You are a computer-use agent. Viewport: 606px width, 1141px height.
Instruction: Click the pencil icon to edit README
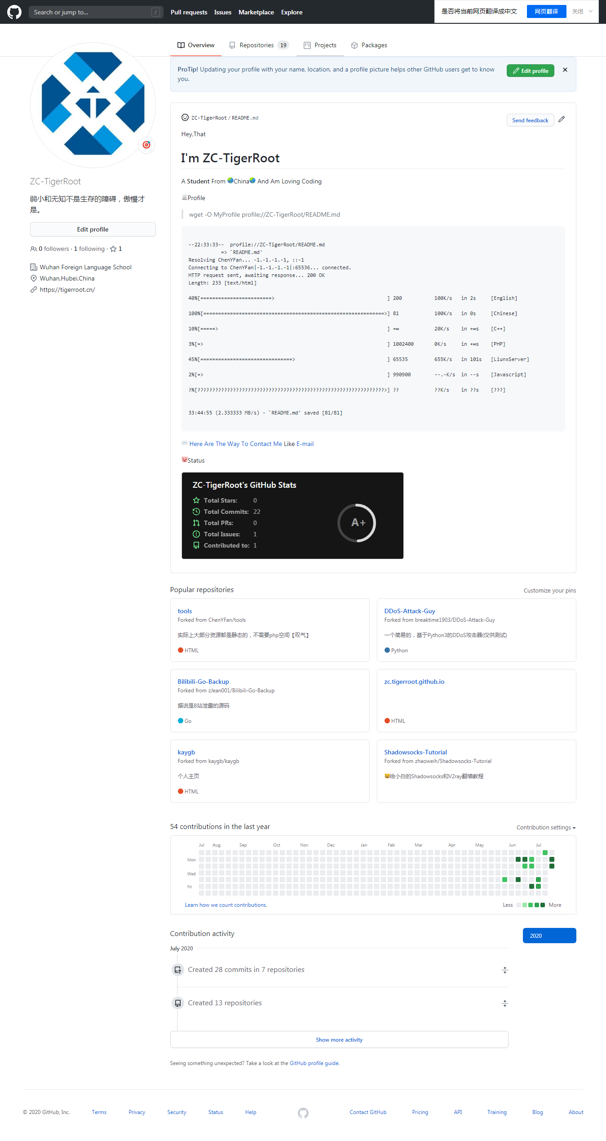pyautogui.click(x=562, y=119)
